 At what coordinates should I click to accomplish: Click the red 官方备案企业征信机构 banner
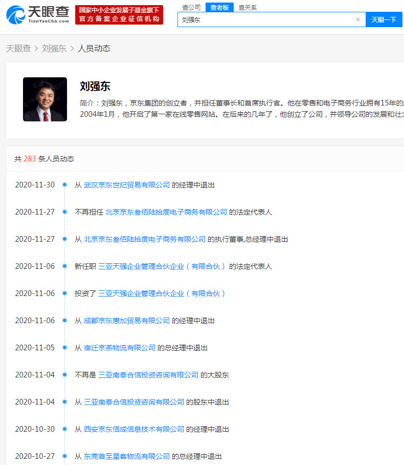(x=119, y=15)
